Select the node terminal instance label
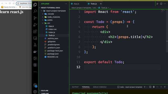This screenshot has height=94, width=168. 131,87
